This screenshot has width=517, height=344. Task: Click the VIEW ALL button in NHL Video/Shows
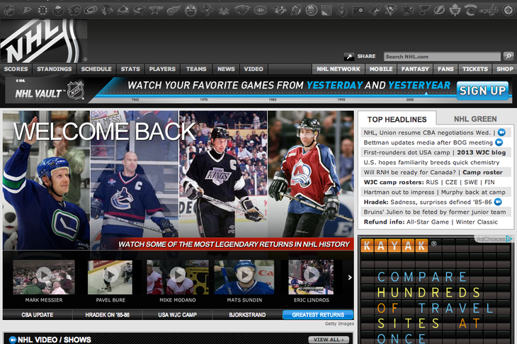[329, 339]
